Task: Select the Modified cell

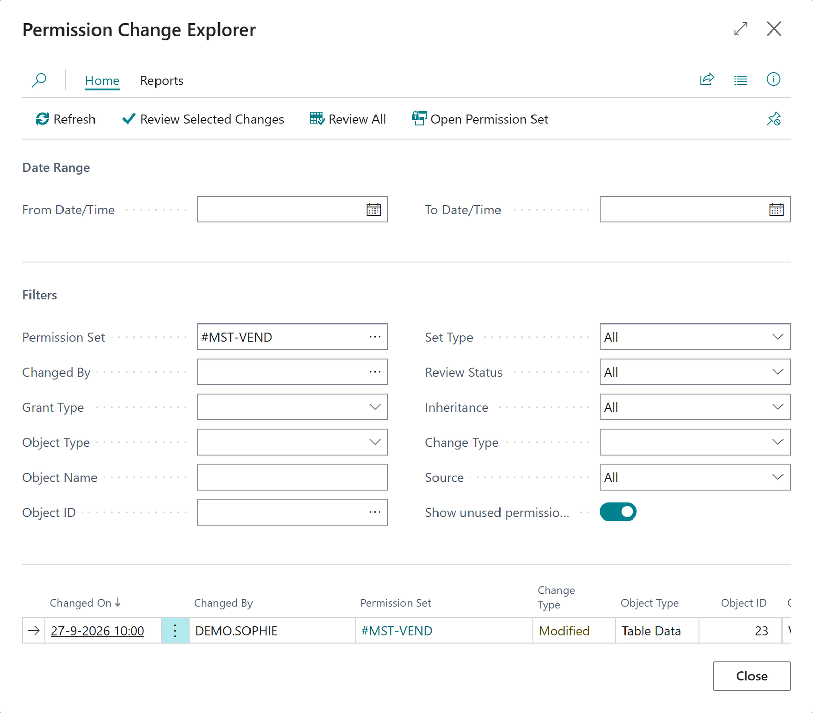Action: [x=574, y=631]
